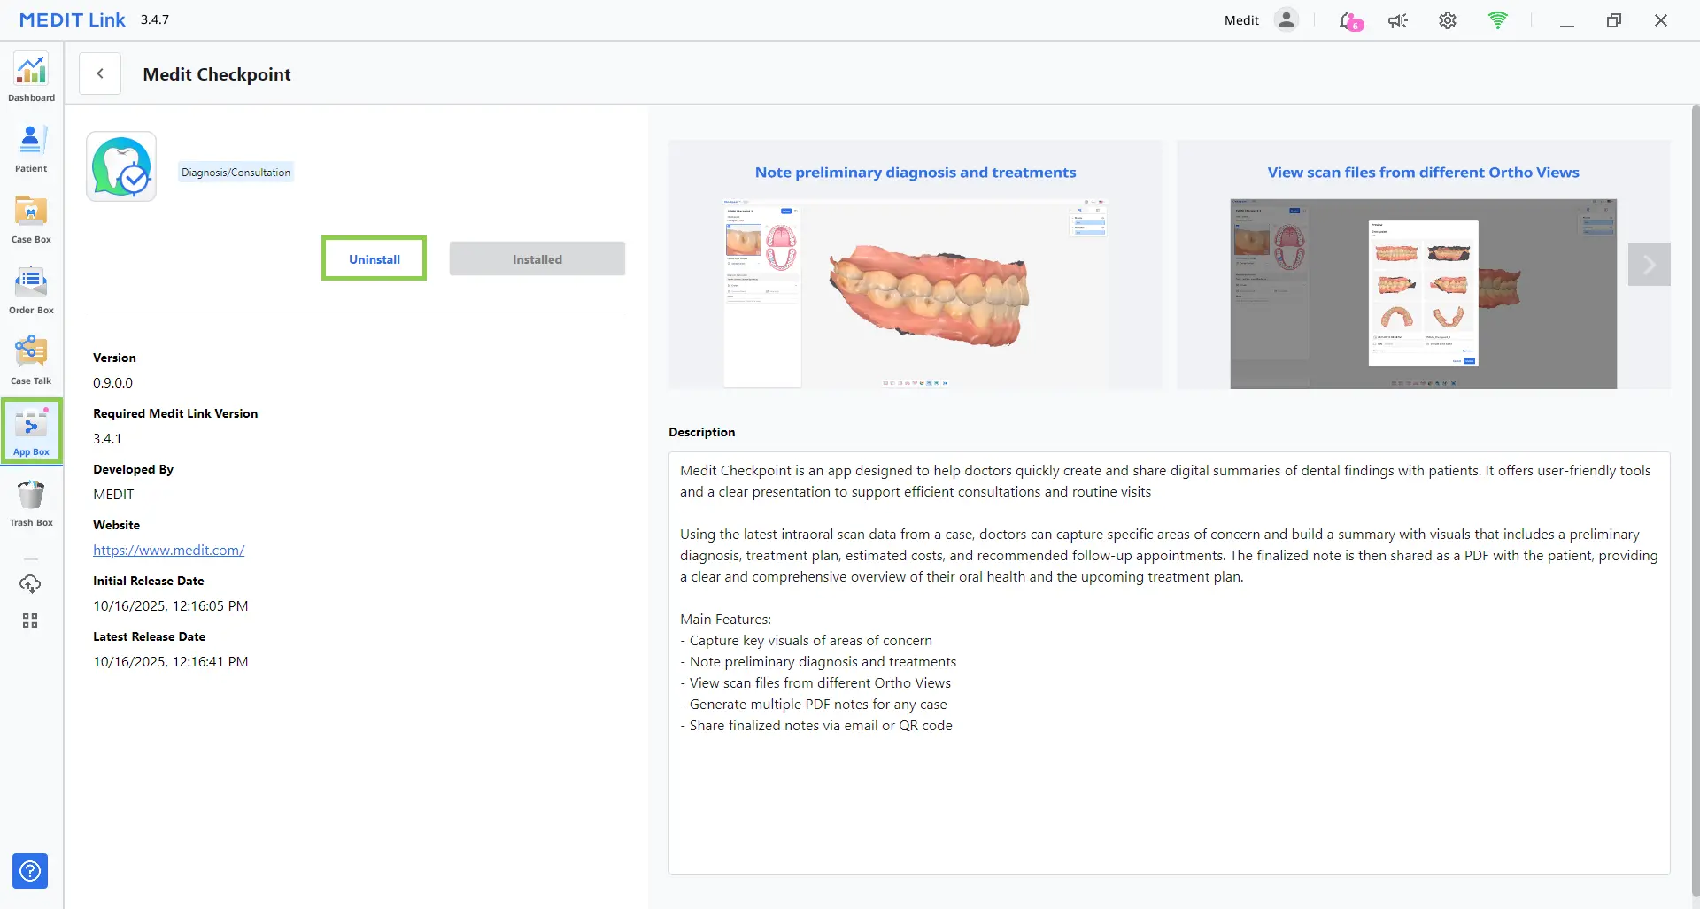The height and width of the screenshot is (909, 1700).
Task: Click the required version value 3.4.1
Action: coord(107,438)
